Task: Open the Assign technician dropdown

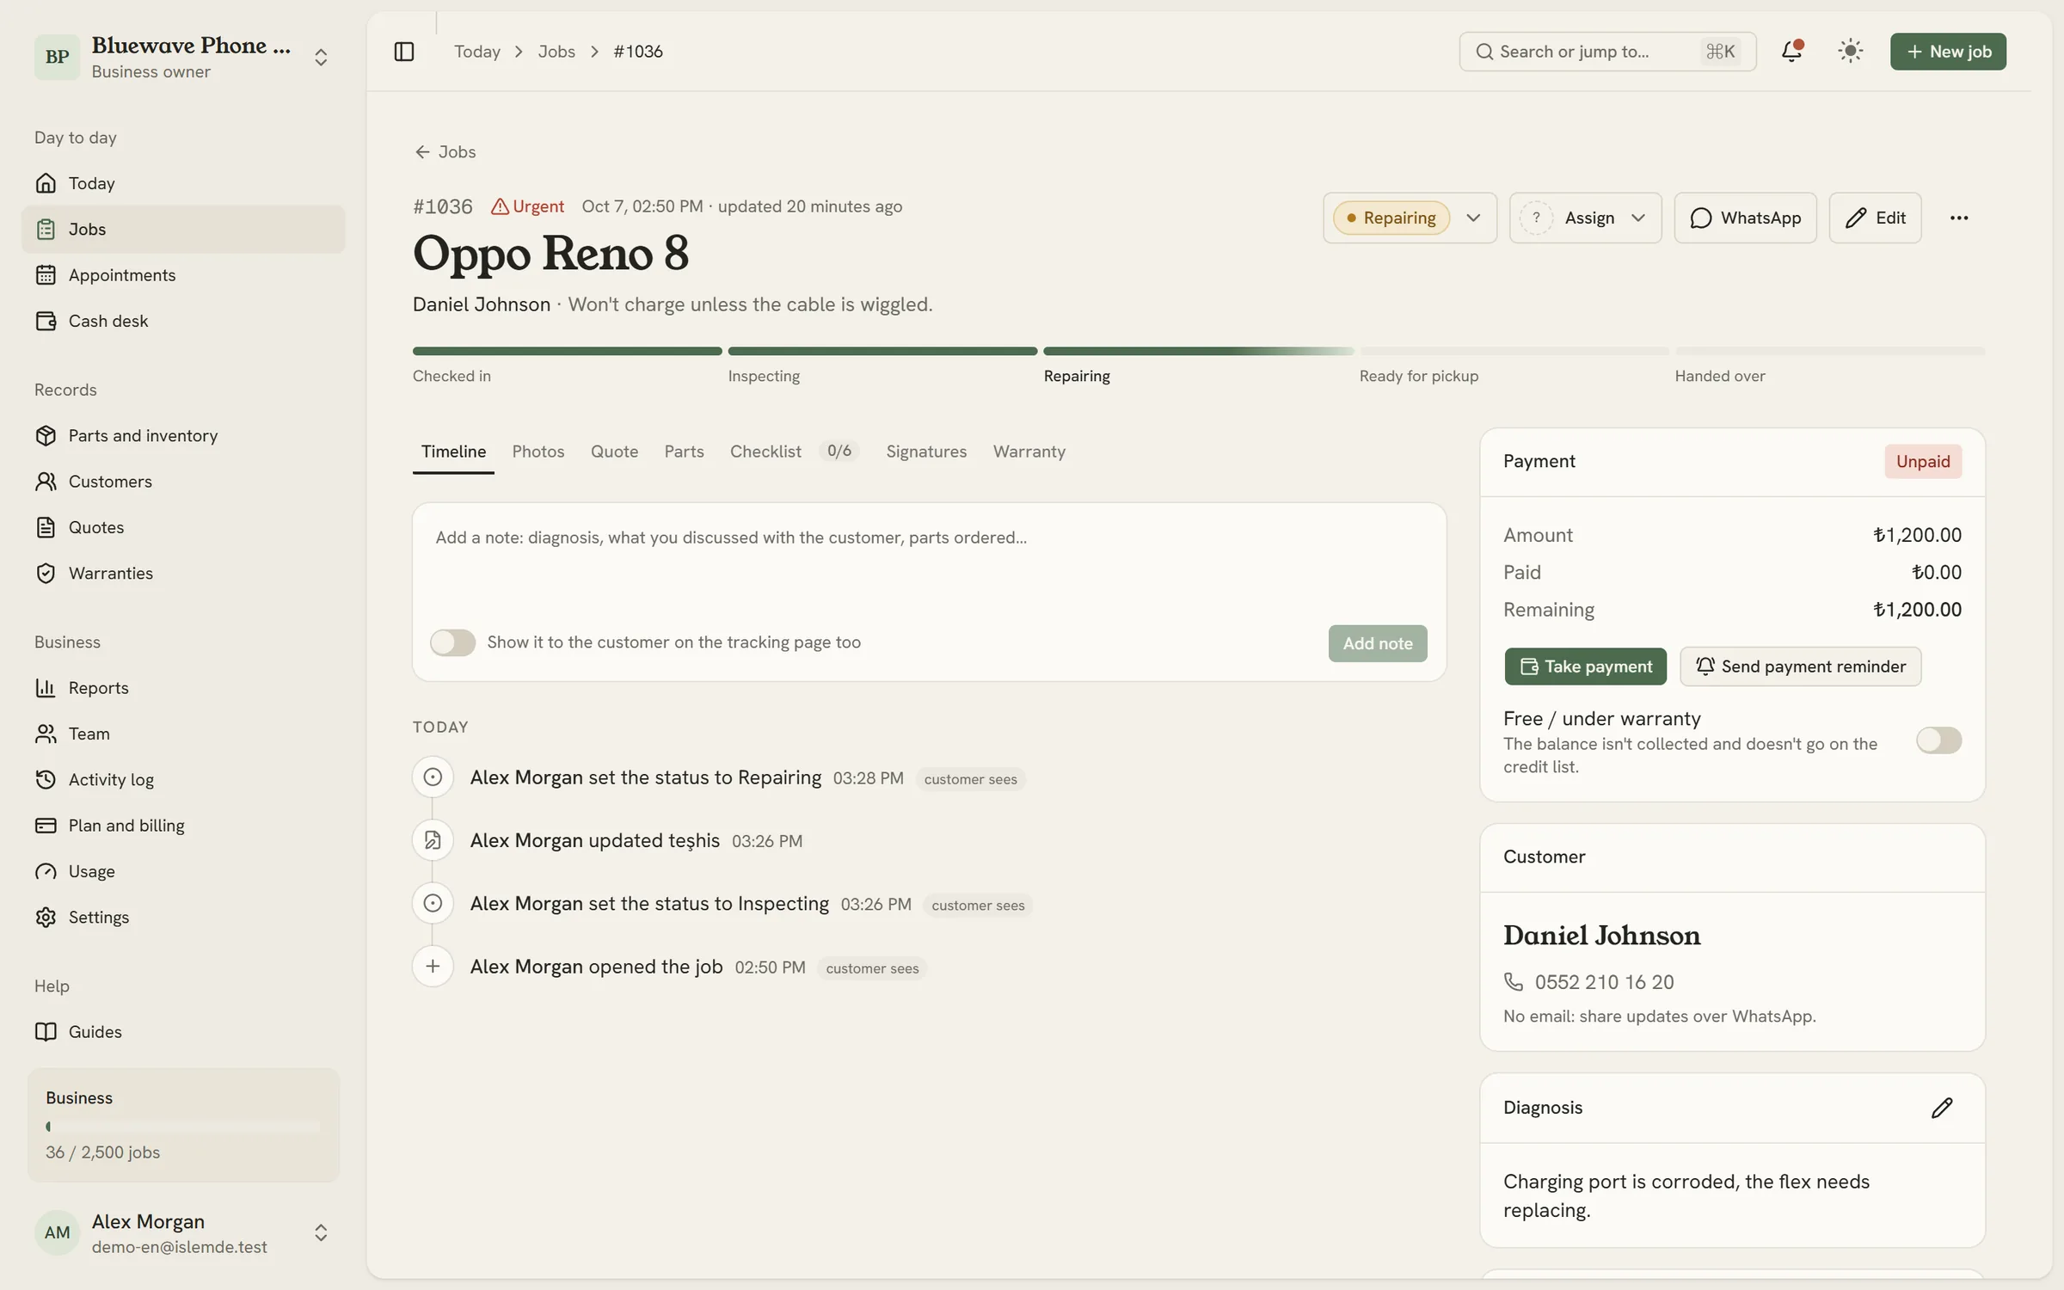Action: pyautogui.click(x=1585, y=218)
